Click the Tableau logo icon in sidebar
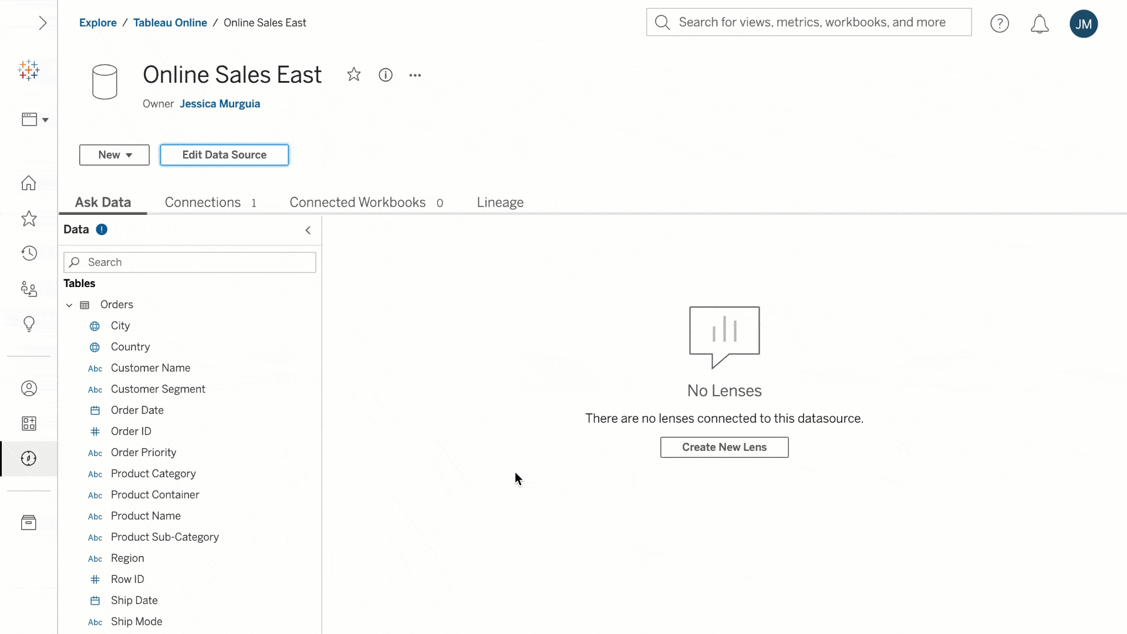Viewport: 1127px width, 634px height. (x=29, y=70)
